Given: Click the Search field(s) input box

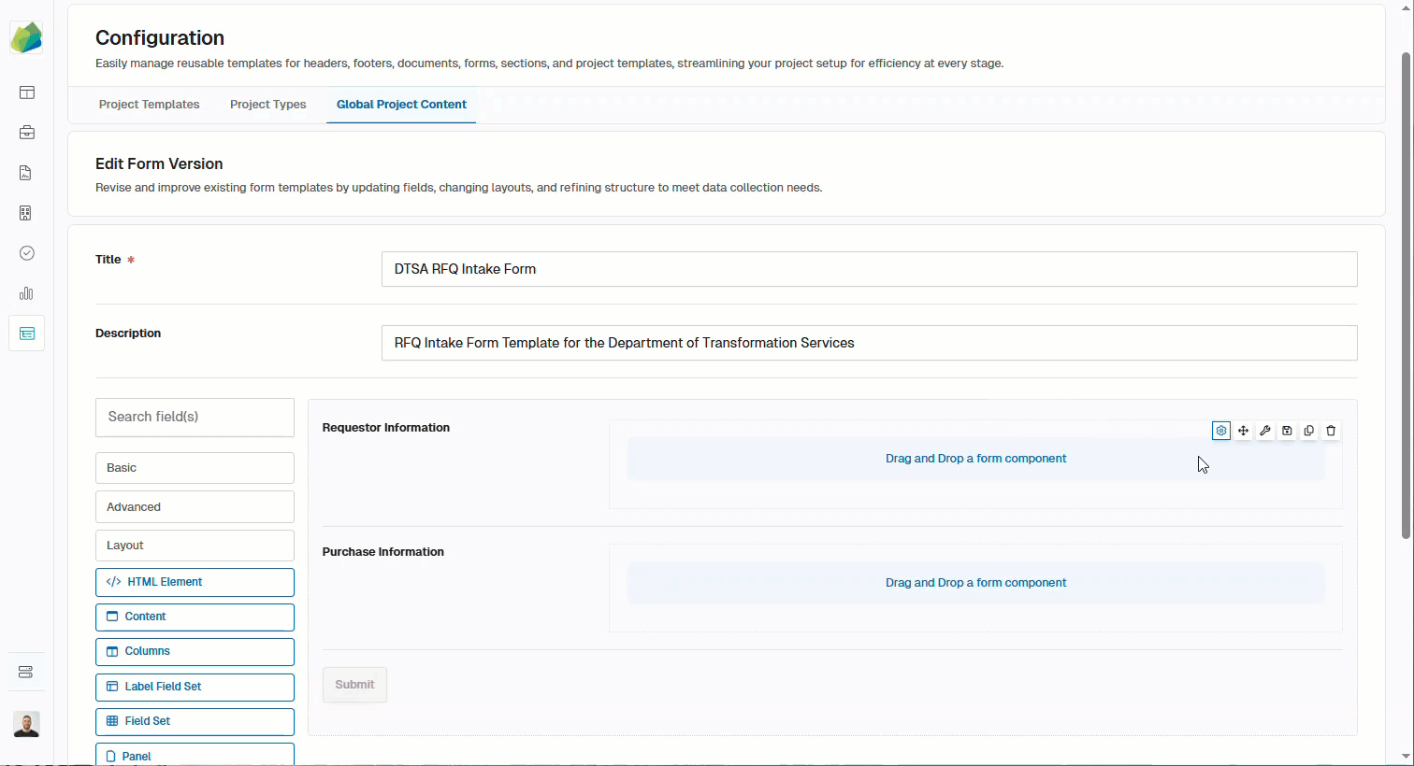Looking at the screenshot, I should 195,418.
